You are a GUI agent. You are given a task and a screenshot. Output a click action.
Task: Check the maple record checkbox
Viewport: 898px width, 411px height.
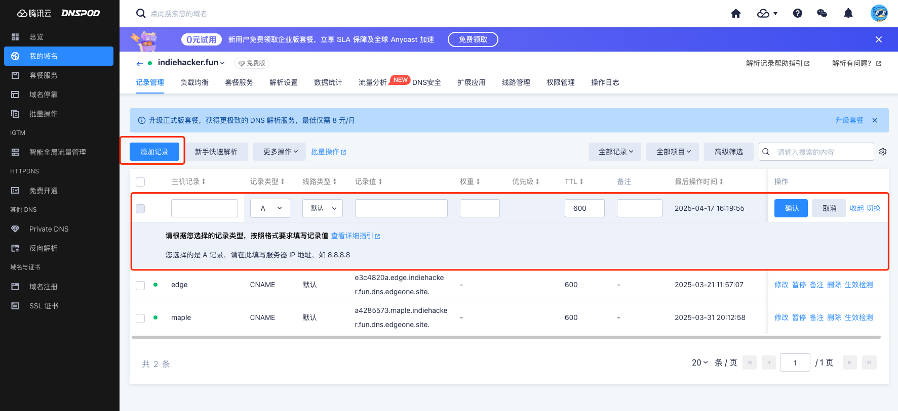click(140, 318)
